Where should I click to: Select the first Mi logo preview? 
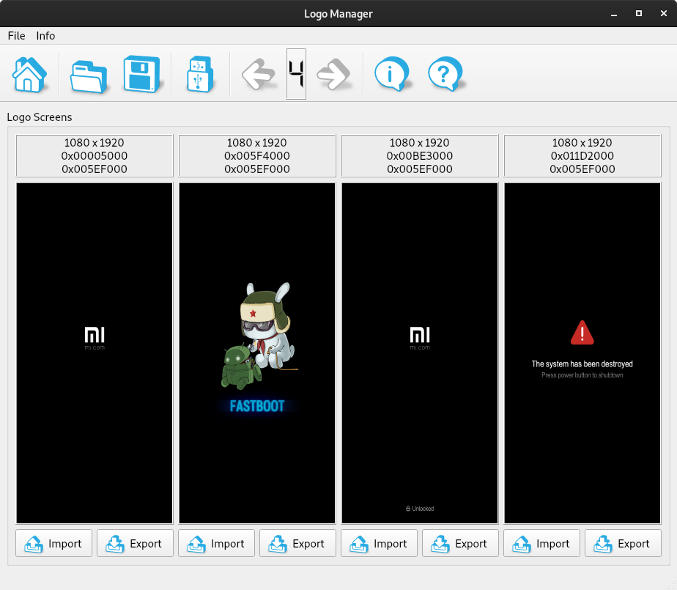(x=95, y=353)
